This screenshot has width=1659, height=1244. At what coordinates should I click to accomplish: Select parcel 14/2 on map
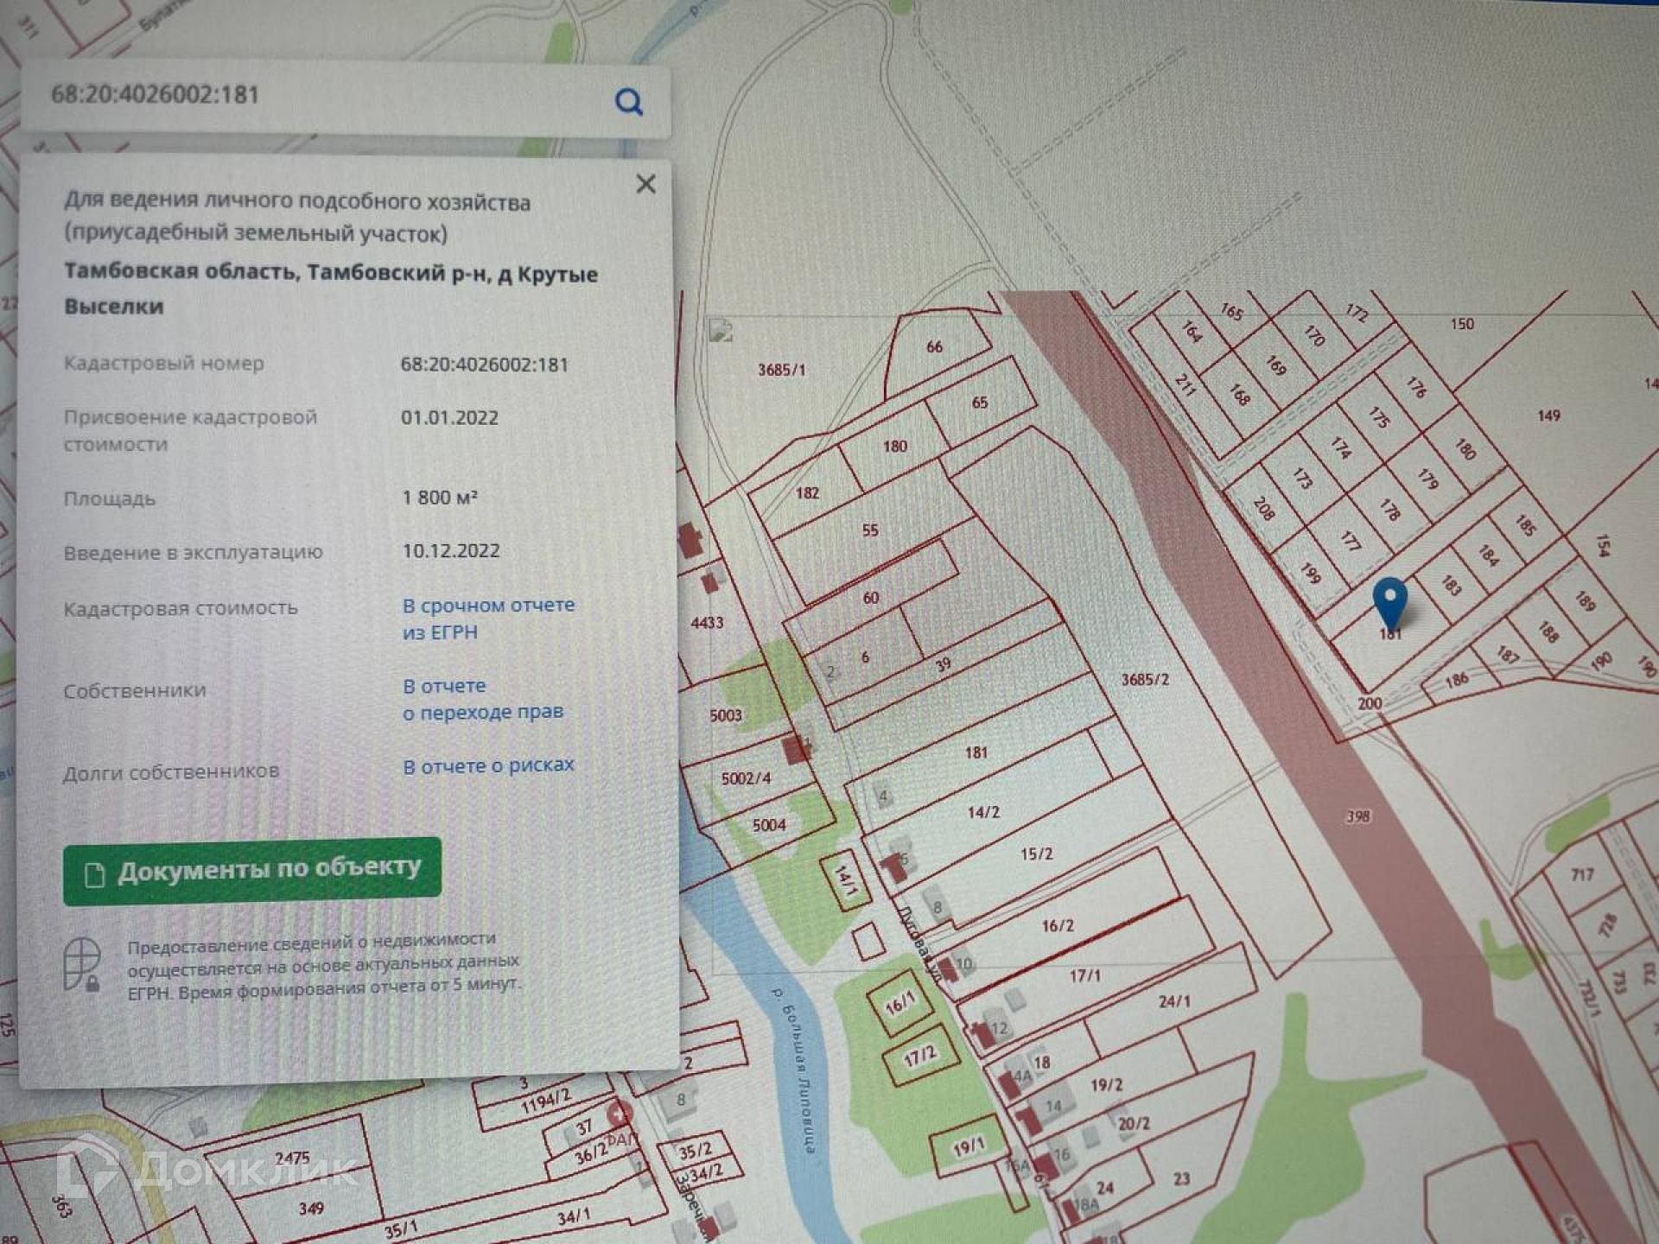983,812
